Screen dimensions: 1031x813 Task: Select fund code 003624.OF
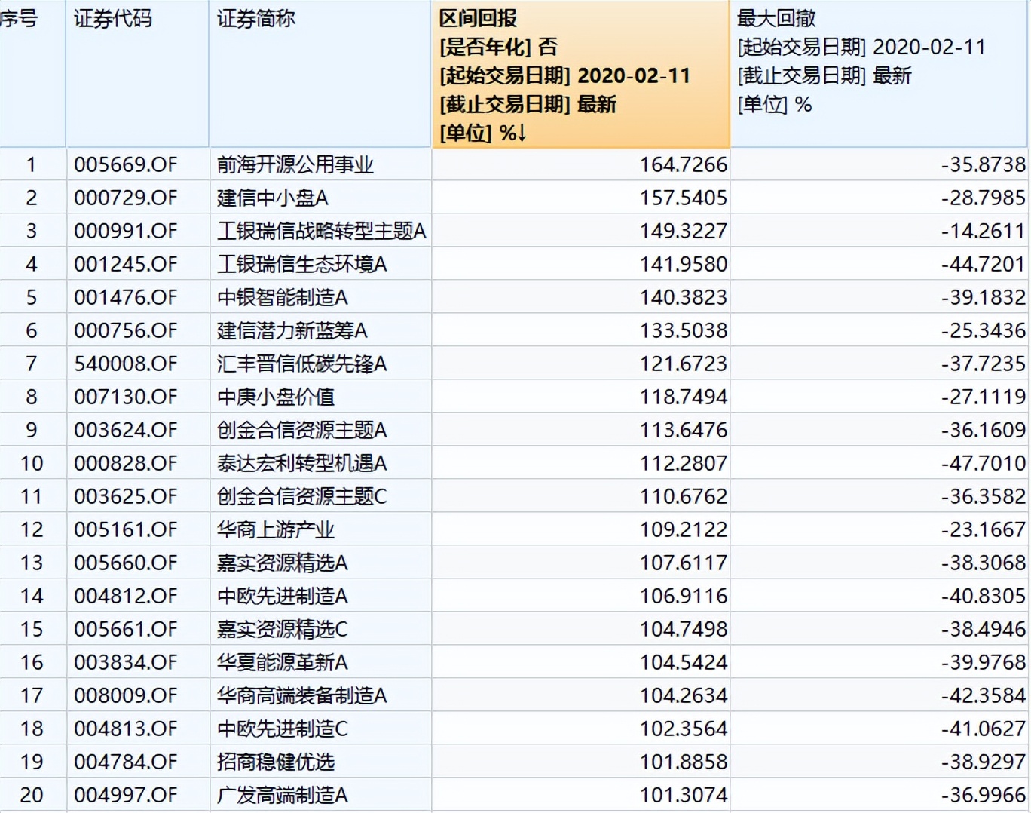point(125,430)
